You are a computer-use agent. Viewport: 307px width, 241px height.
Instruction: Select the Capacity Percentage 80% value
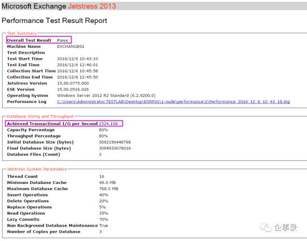[x=104, y=130]
